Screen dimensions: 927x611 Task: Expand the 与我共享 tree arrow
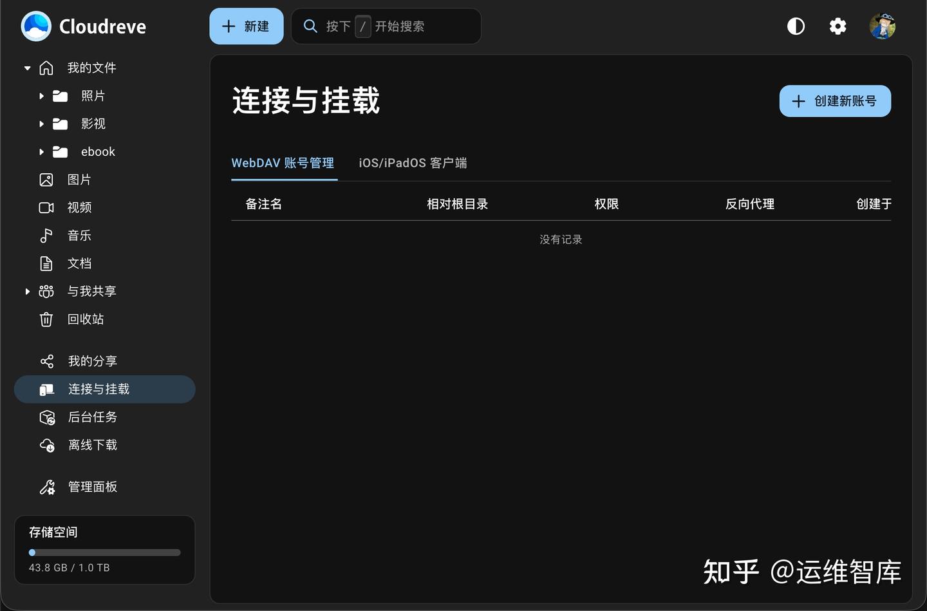27,292
